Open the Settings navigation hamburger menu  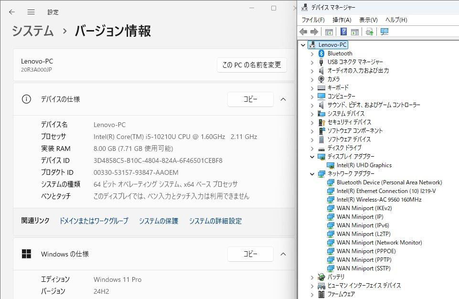(31, 12)
